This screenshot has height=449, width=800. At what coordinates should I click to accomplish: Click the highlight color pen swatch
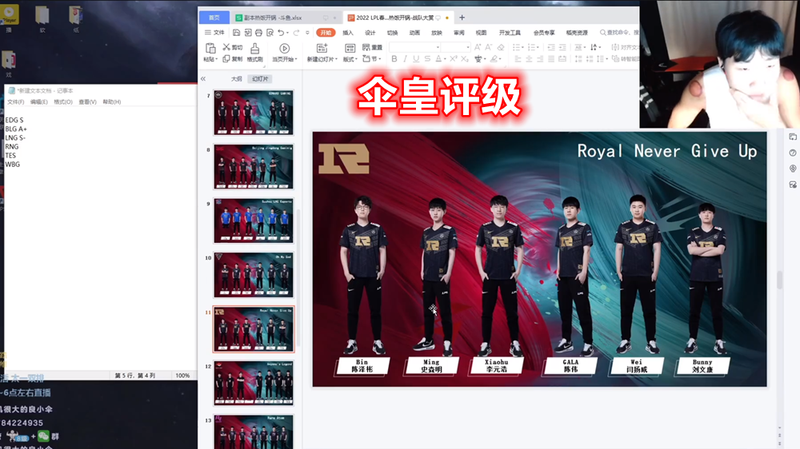494,59
